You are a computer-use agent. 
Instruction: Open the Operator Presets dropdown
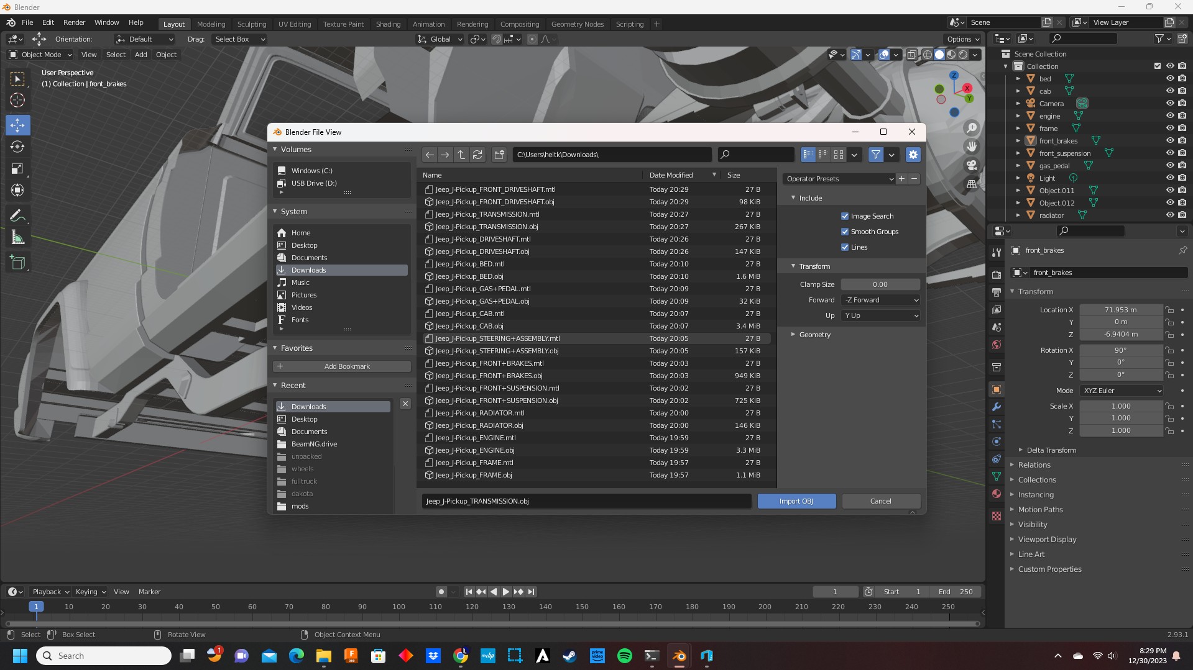pyautogui.click(x=839, y=179)
